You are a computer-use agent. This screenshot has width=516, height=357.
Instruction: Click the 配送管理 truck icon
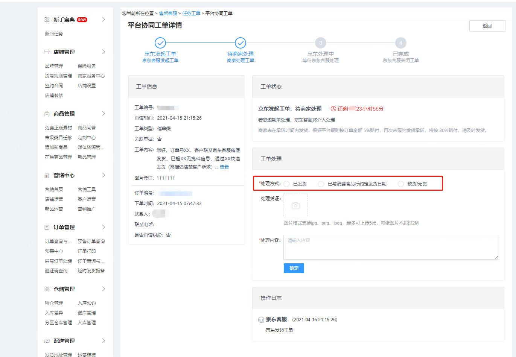(47, 340)
